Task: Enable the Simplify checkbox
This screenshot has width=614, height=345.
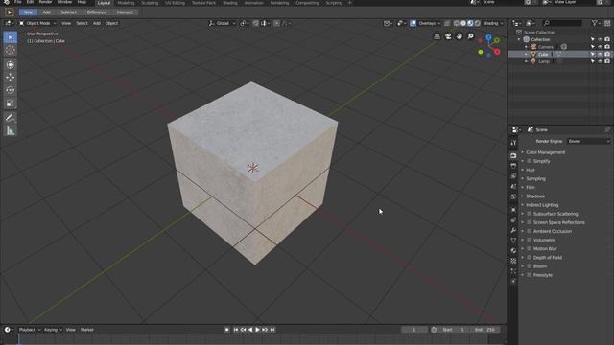Action: (529, 161)
